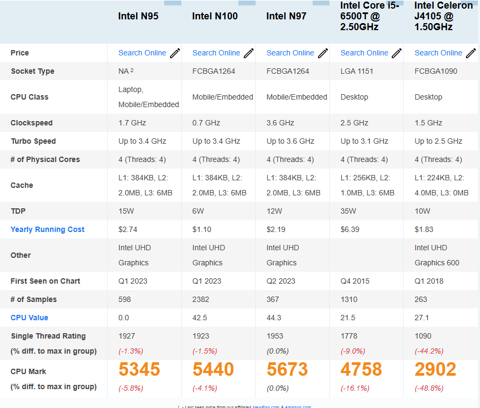Click the Laptop, Mobile/Embedded class value
Image resolution: width=480 pixels, height=408 pixels.
coord(149,97)
